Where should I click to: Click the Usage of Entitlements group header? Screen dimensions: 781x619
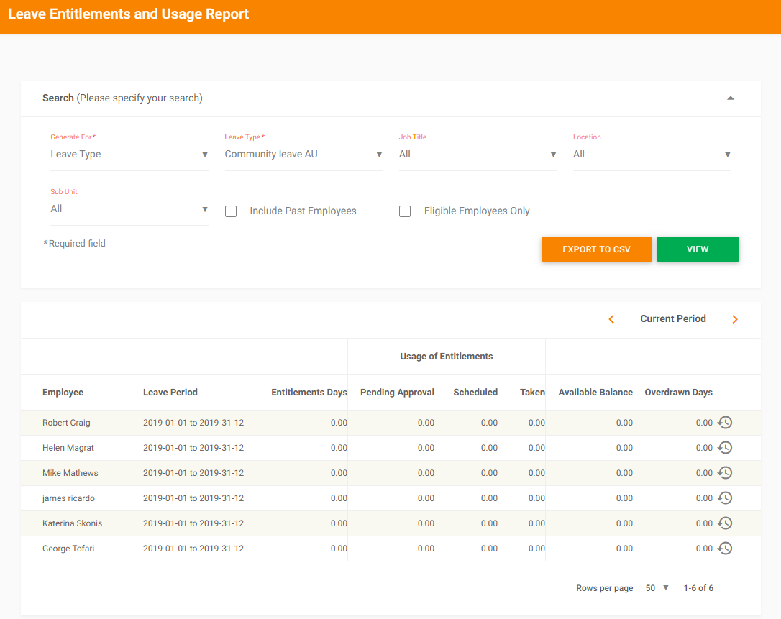[x=447, y=357]
